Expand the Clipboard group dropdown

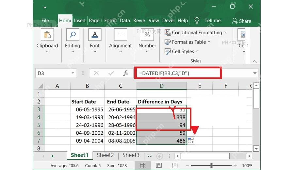(x=47, y=52)
